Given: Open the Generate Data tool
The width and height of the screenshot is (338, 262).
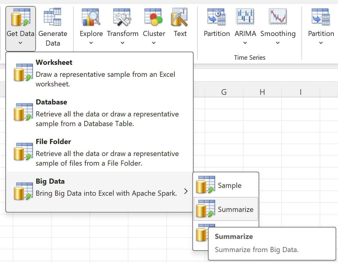Looking at the screenshot, I should 53,17.
